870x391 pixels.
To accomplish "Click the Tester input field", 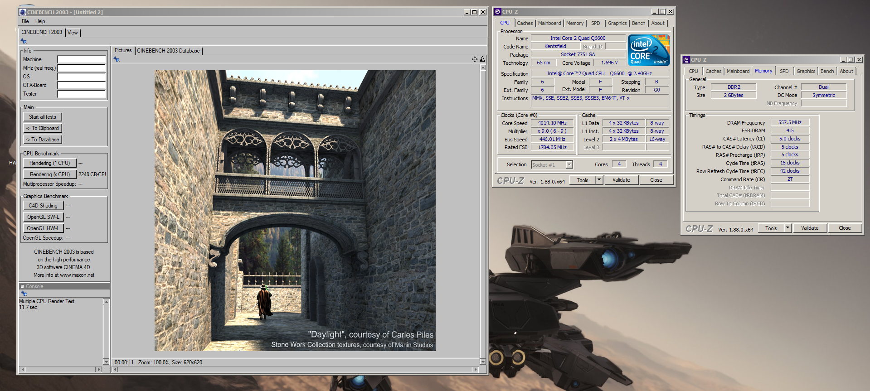I will [x=82, y=94].
